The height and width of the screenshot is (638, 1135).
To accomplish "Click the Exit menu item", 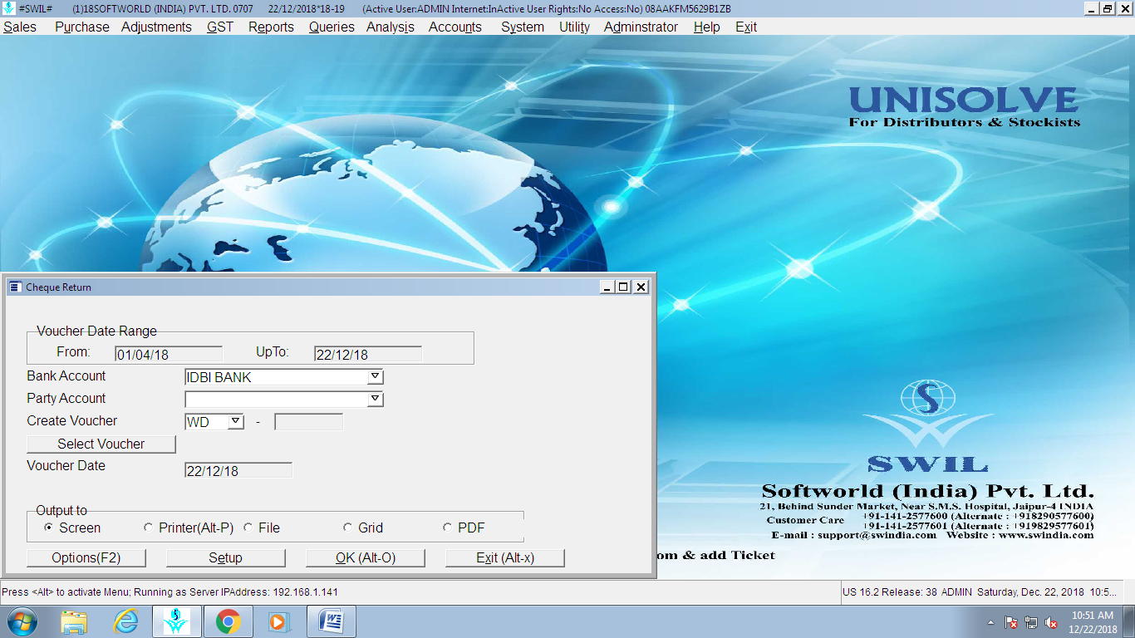I will pyautogui.click(x=746, y=27).
